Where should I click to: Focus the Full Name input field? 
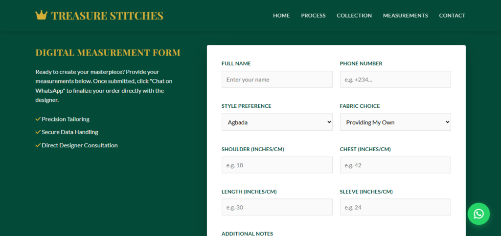[277, 79]
